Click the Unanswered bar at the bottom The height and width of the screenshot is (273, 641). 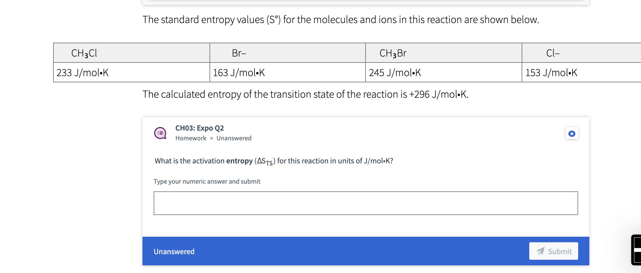174,251
